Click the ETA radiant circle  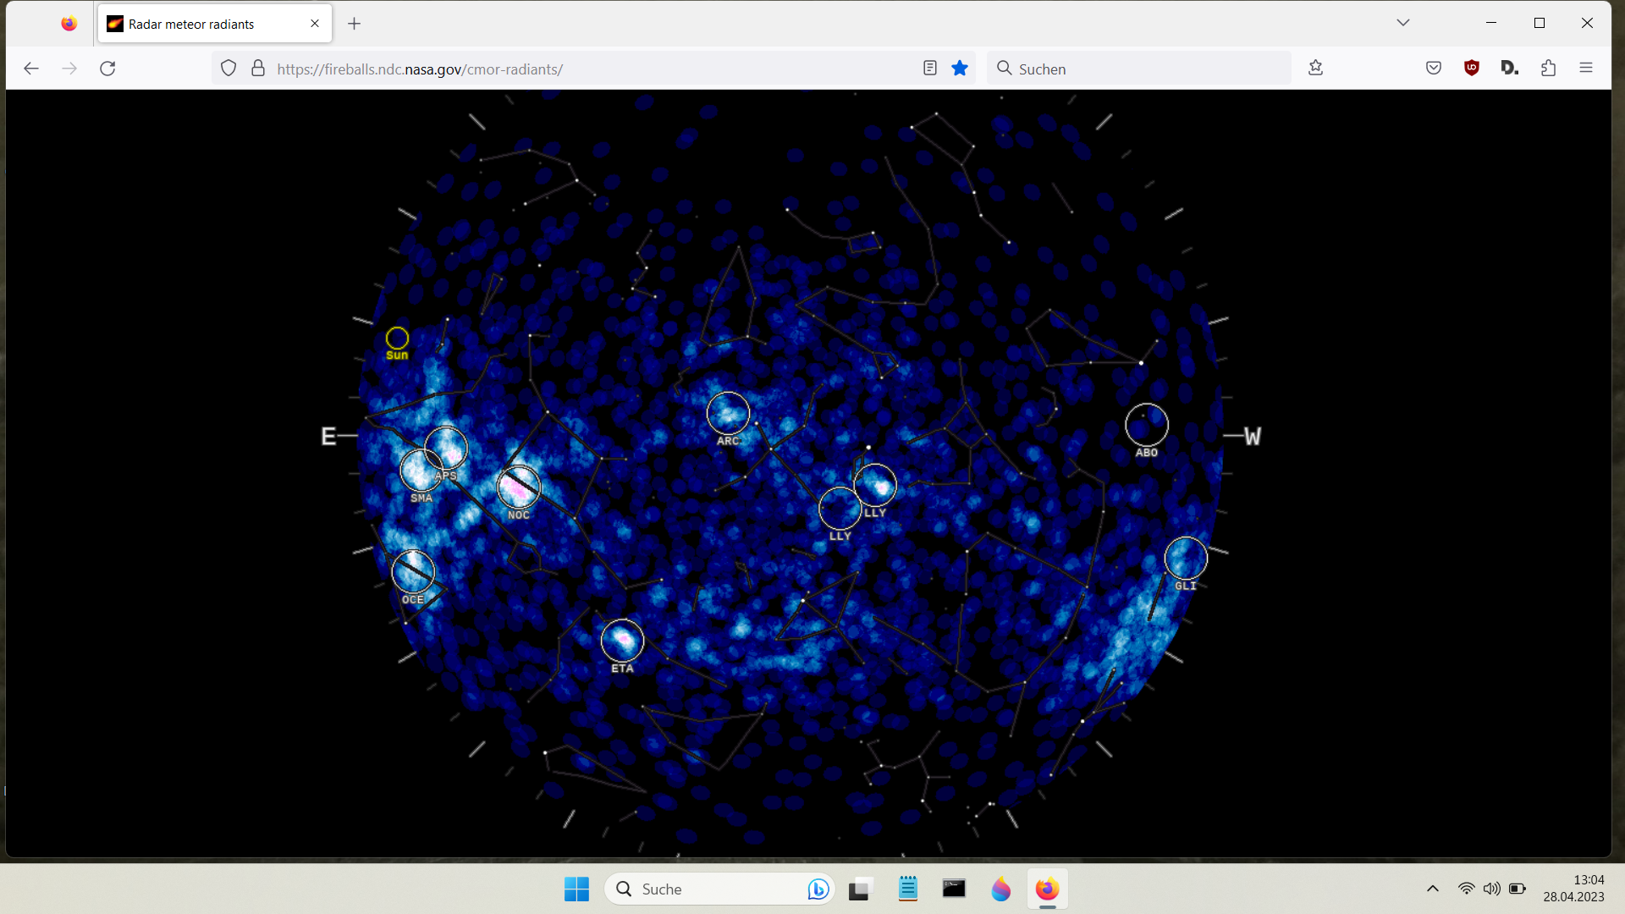622,641
